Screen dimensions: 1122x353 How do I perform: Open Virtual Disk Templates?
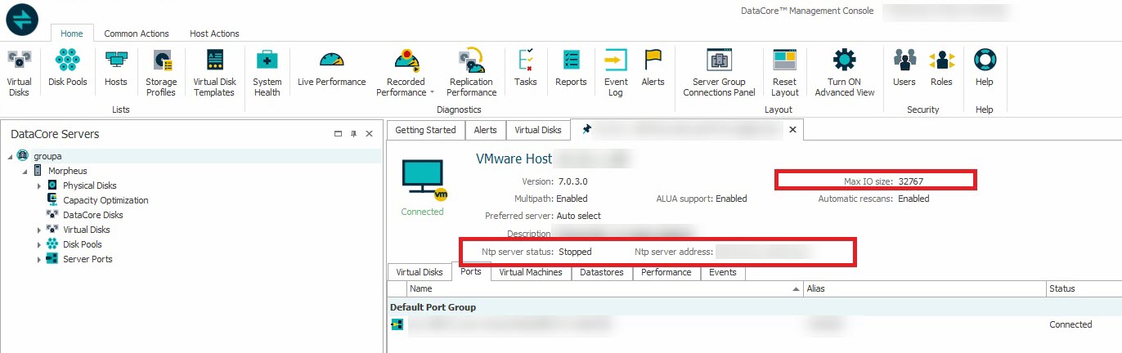[x=213, y=72]
